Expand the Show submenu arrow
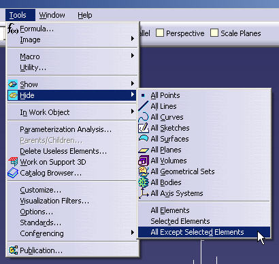Image resolution: width=279 pixels, height=264 pixels. point(133,84)
